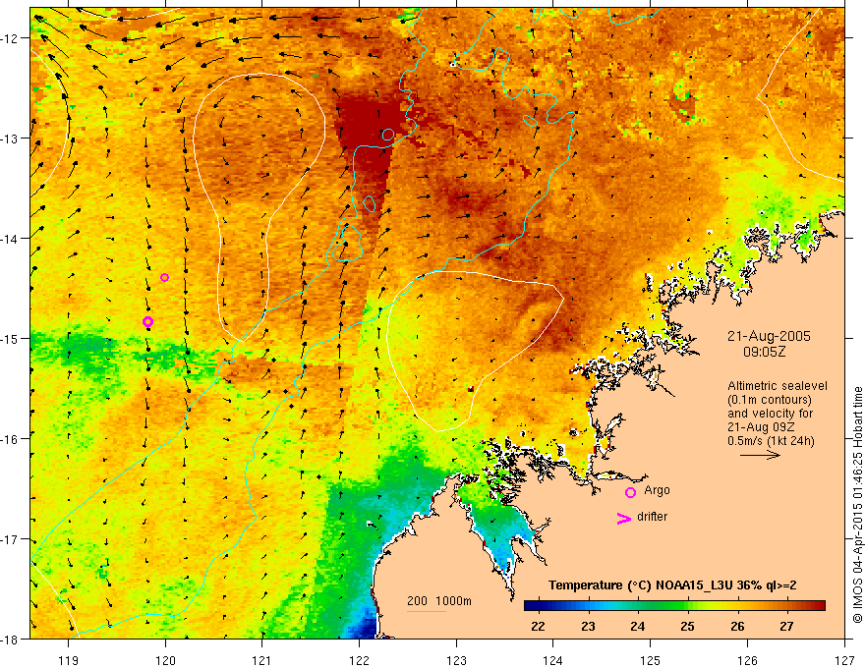The image size is (865, 668).
Task: Click the 'drifter' legend label
Action: point(652,517)
